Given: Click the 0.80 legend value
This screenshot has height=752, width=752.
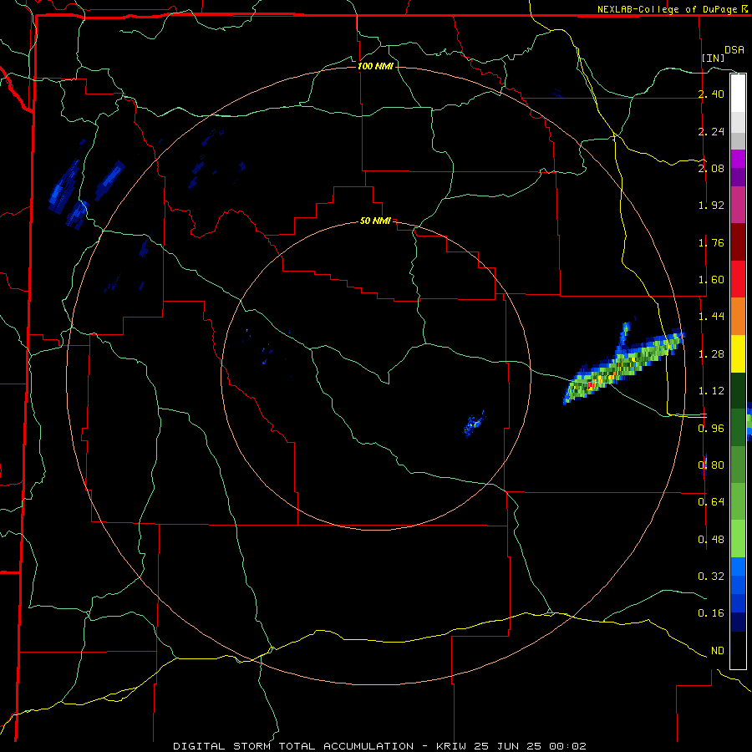Looking at the screenshot, I should point(711,465).
